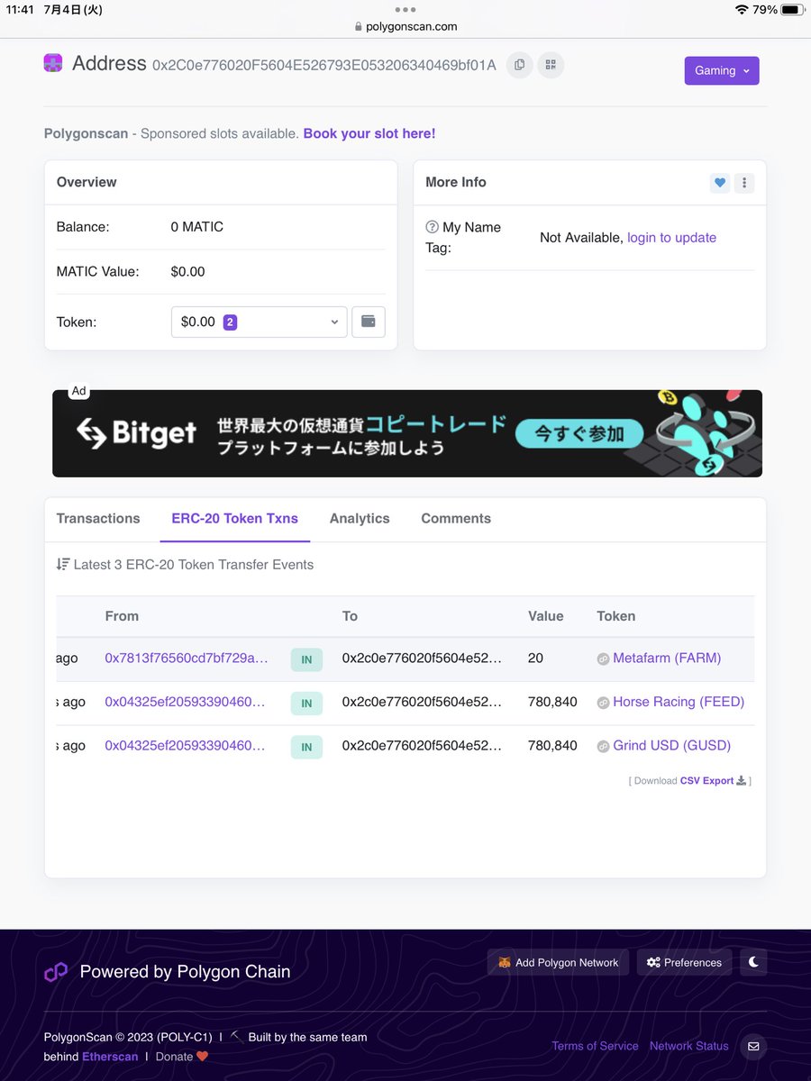Open More Info options vertical dots
811x1081 pixels.
[x=744, y=183]
